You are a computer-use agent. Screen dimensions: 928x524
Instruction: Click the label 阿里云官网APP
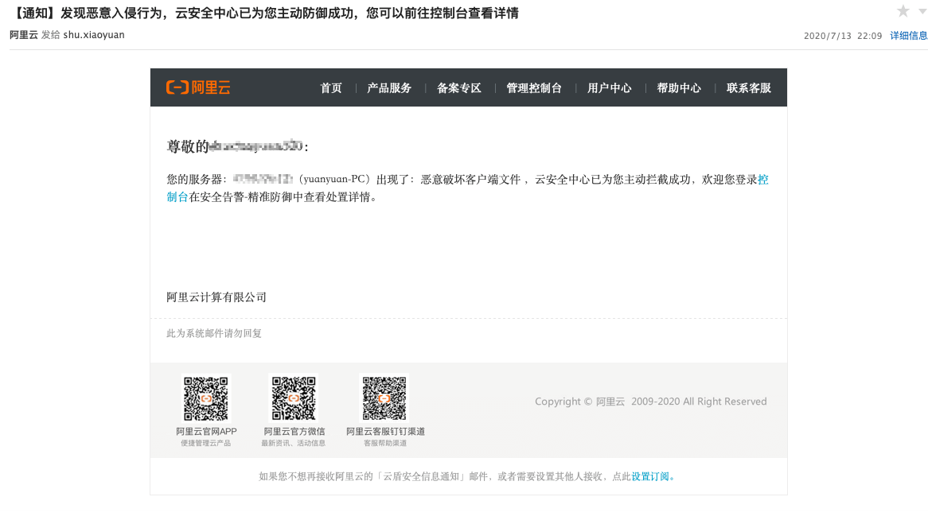(x=206, y=432)
